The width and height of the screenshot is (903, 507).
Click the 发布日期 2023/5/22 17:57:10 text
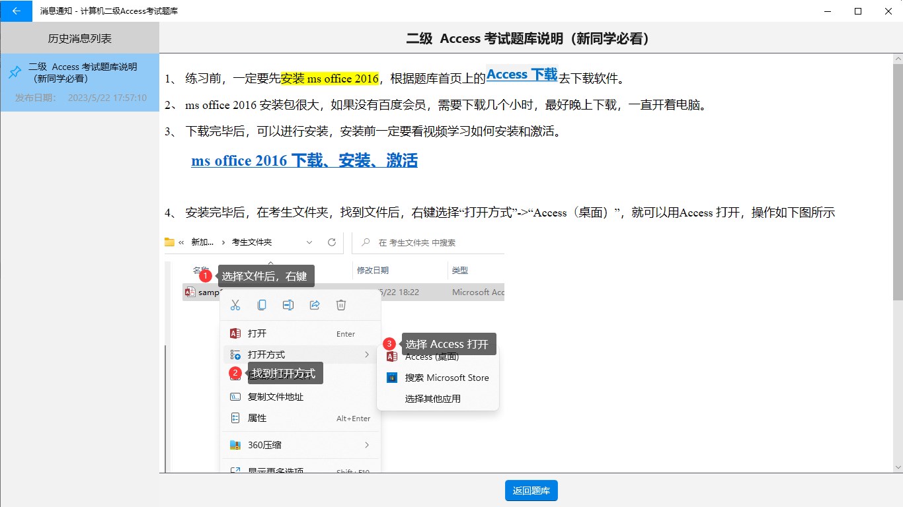81,98
